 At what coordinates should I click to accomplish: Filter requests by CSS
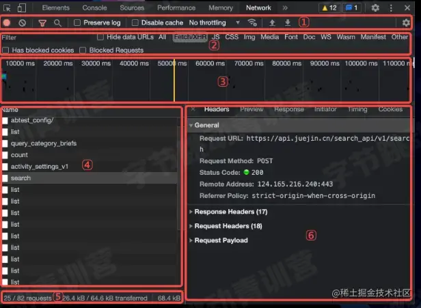pos(232,37)
